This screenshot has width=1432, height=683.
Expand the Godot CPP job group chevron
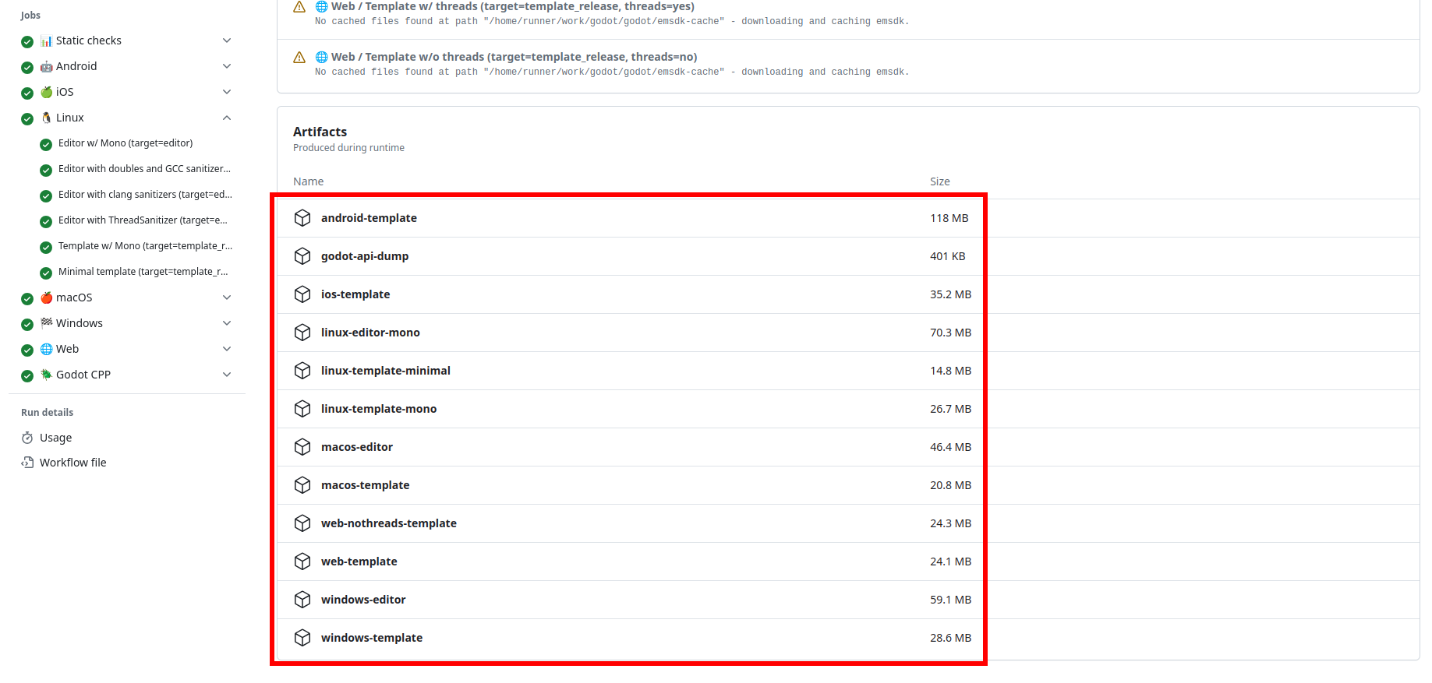pos(227,375)
